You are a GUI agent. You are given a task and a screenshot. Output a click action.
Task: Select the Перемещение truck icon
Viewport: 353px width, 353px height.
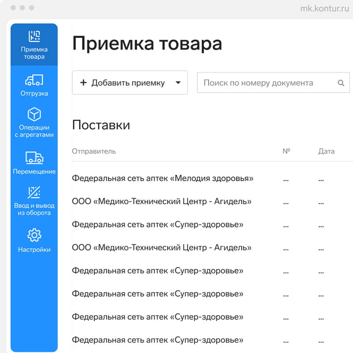point(34,158)
